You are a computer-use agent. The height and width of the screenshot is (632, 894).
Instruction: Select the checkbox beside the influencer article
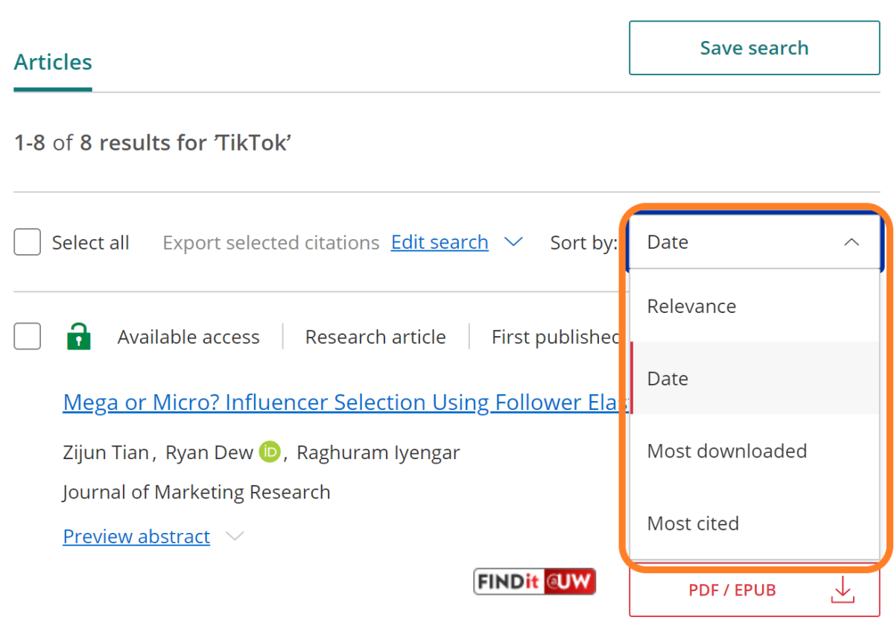27,336
